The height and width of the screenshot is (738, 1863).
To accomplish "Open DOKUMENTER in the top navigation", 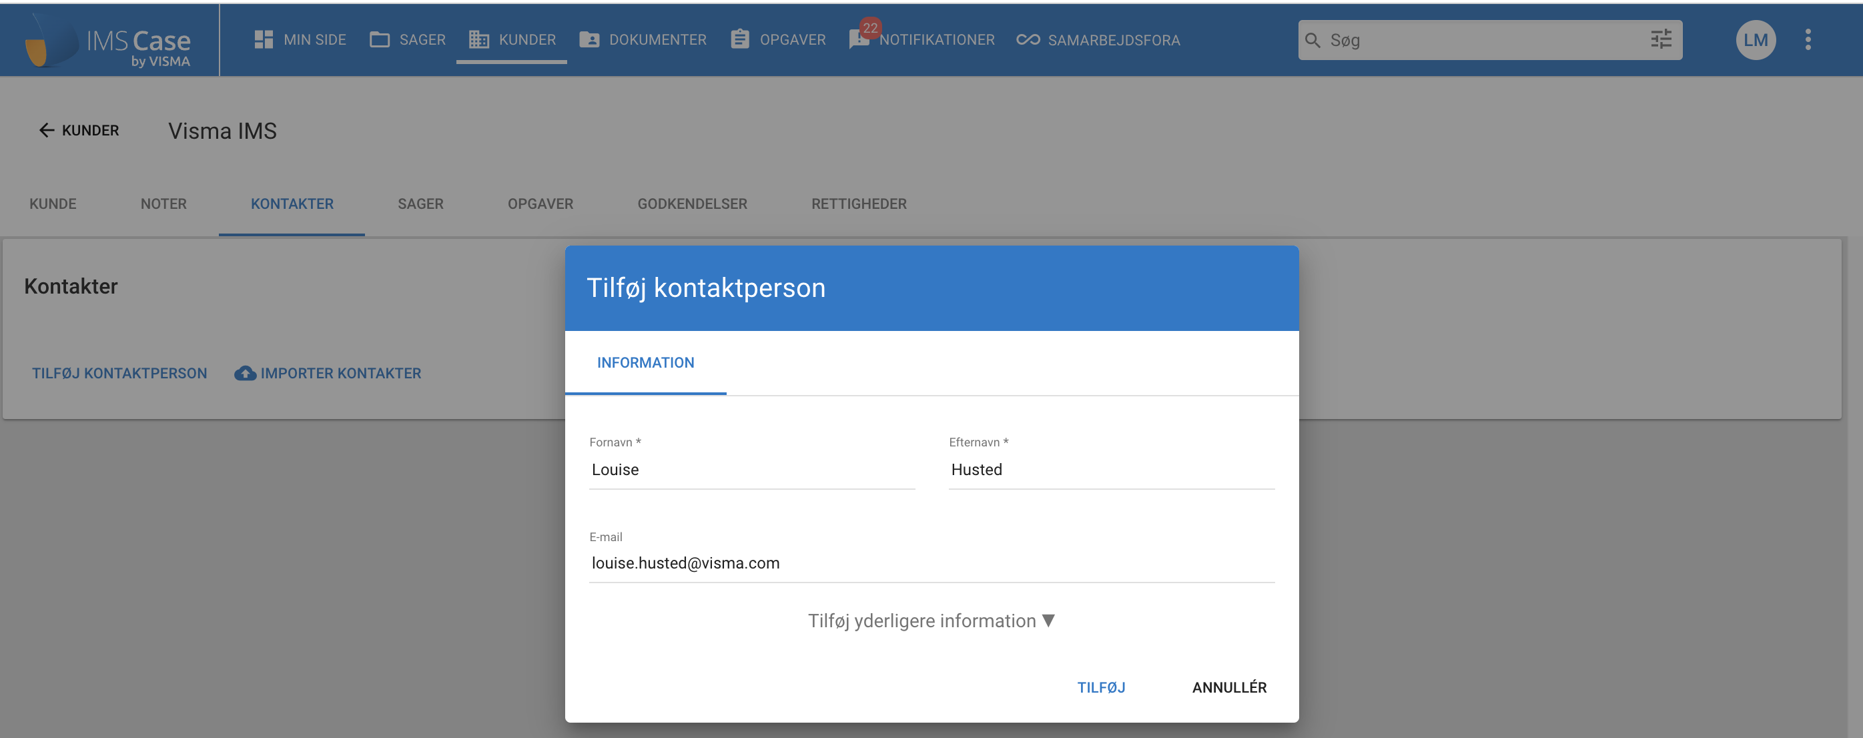I will [x=657, y=40].
